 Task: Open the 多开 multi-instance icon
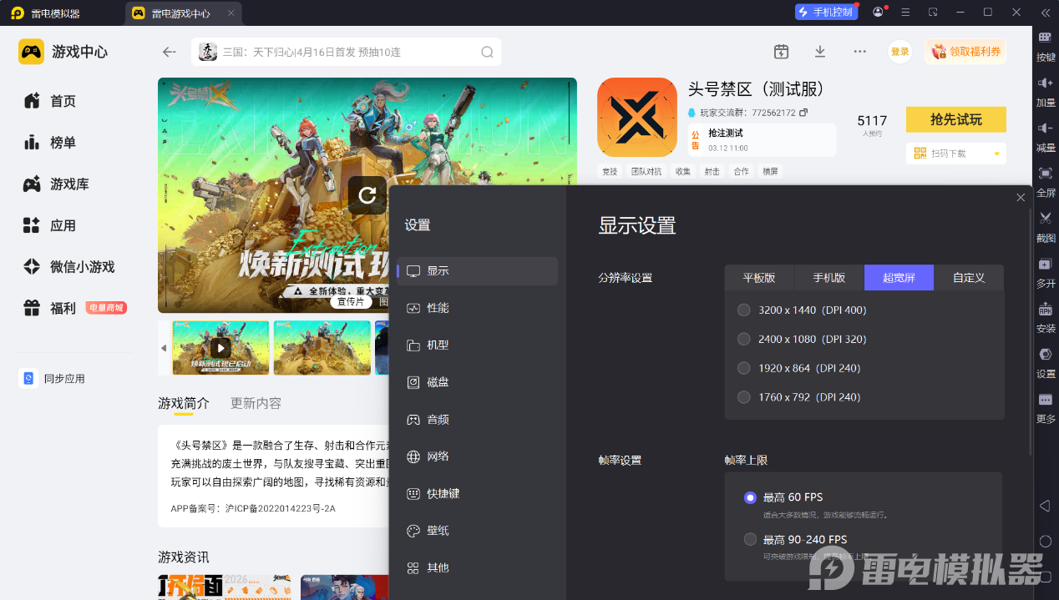(1046, 264)
